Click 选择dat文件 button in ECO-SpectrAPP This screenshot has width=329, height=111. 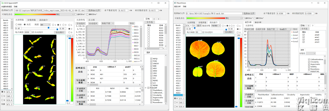pos(94,10)
